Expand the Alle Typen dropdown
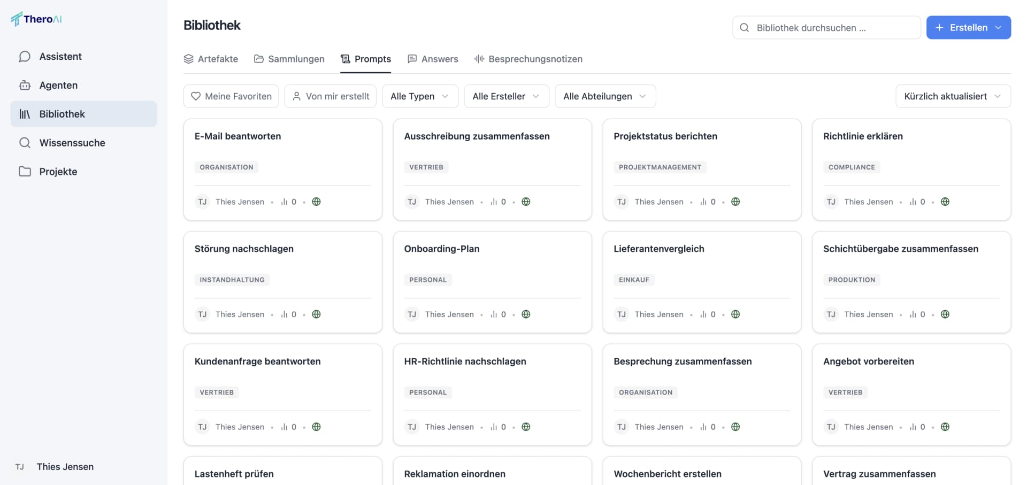 coord(420,96)
